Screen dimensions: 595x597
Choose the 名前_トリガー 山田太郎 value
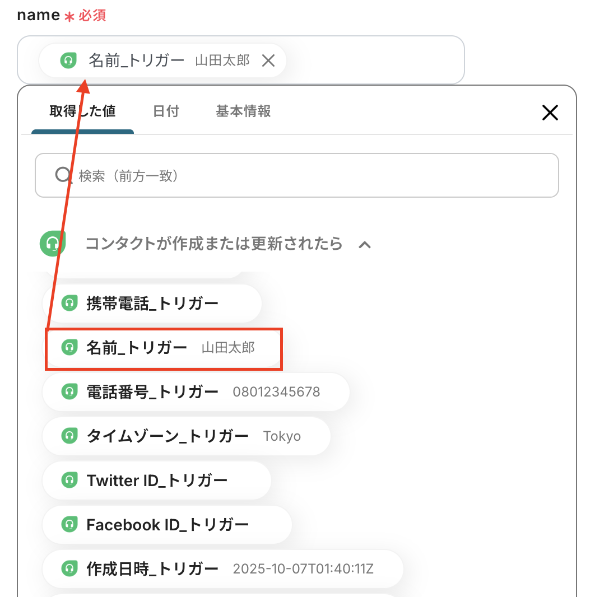pyautogui.click(x=162, y=348)
